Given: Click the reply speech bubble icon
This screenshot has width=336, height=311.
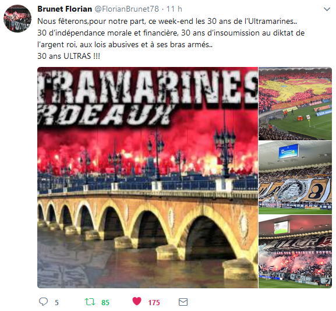Looking at the screenshot, I should point(43,302).
